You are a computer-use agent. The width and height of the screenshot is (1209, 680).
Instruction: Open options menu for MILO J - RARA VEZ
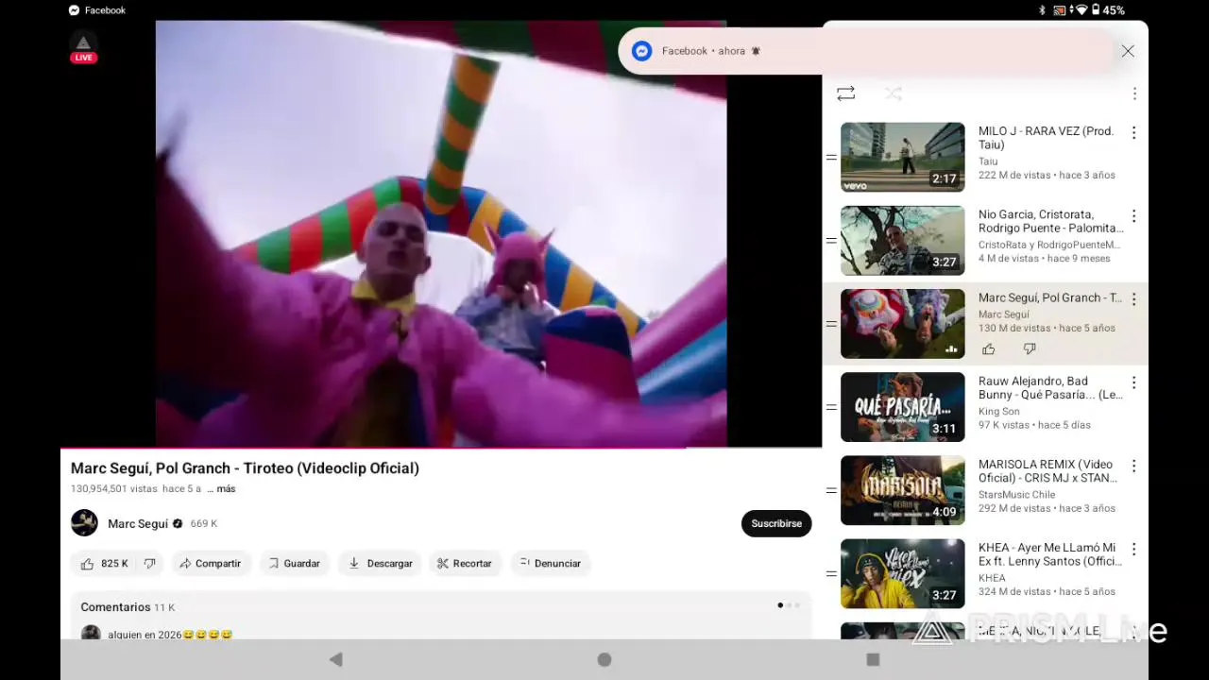pos(1134,133)
